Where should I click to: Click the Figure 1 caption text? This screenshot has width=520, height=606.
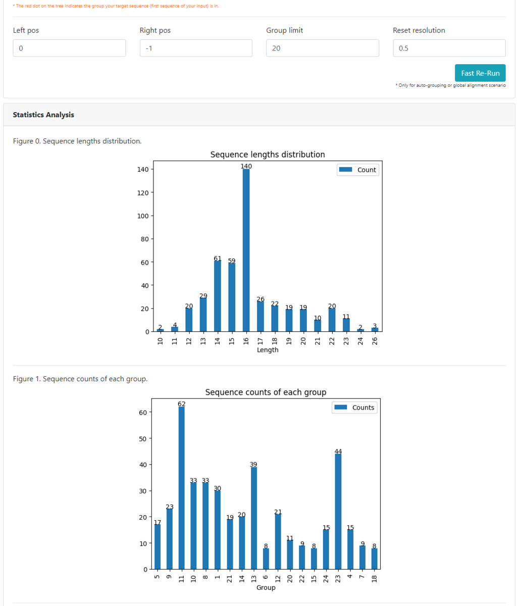(80, 379)
